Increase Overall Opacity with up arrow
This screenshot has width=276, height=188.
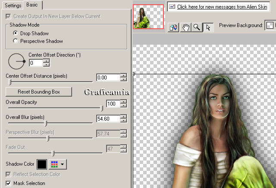click(123, 102)
